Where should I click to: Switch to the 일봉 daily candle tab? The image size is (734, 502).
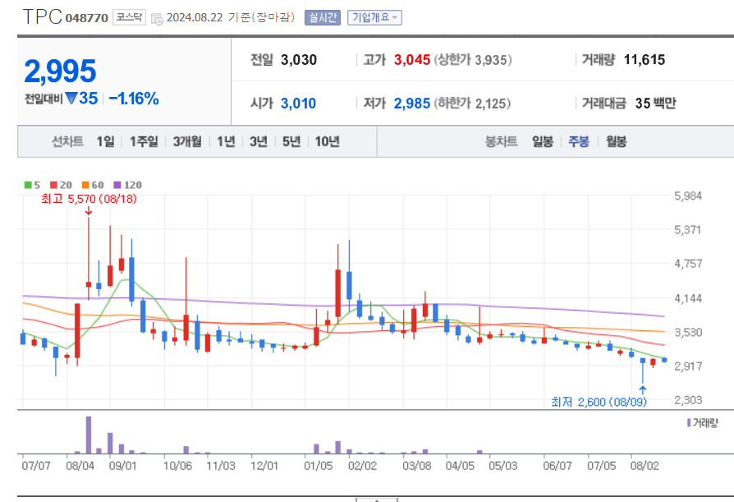[x=542, y=141]
